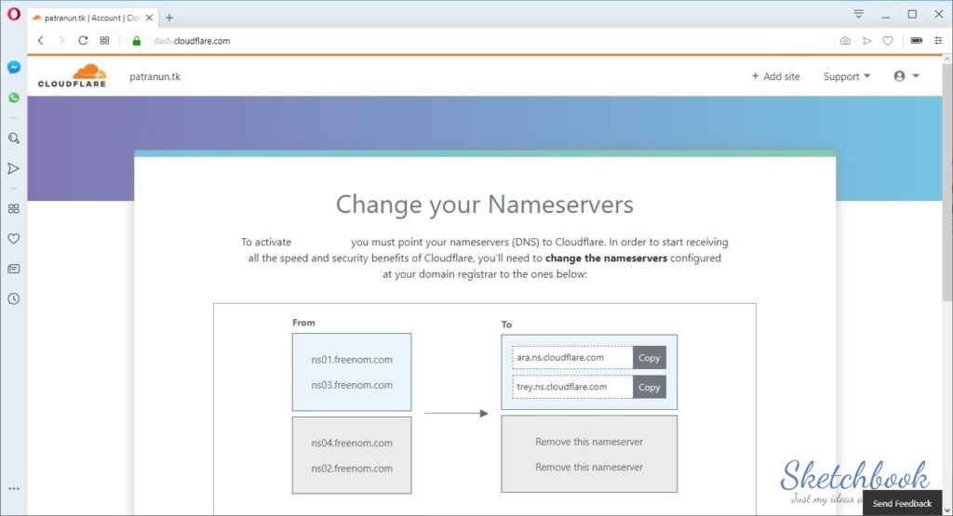
Task: Click Add site link
Action: (x=775, y=76)
